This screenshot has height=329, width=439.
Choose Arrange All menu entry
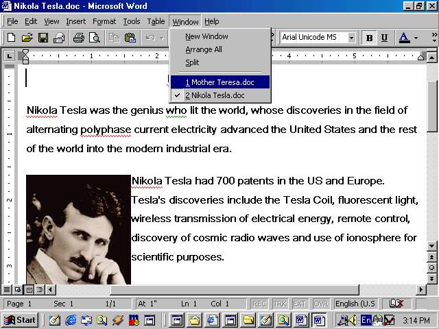pos(220,49)
